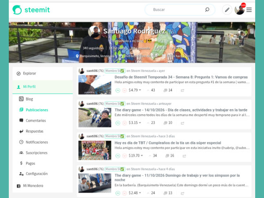Viewport: 264px width, 198px height.
Task: Click the steemit wordmark text
Action: (37, 10)
